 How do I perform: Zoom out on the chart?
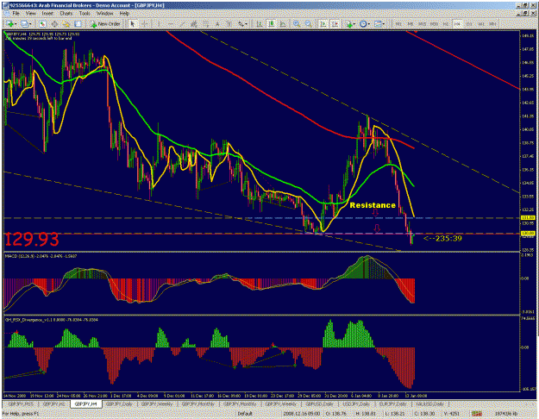click(309, 24)
